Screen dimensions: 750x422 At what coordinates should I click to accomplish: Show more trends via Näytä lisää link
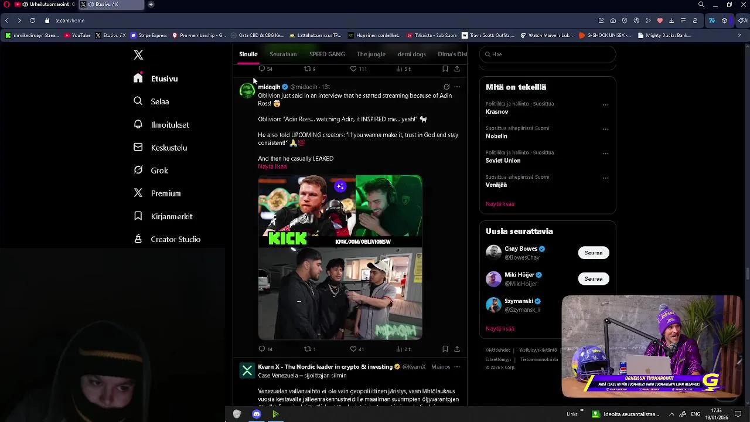(500, 204)
